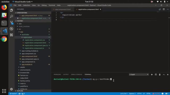Viewport: 170px width, 95px height.
Task: Select the terminal 2: bash dropdown
Action: tap(139, 74)
